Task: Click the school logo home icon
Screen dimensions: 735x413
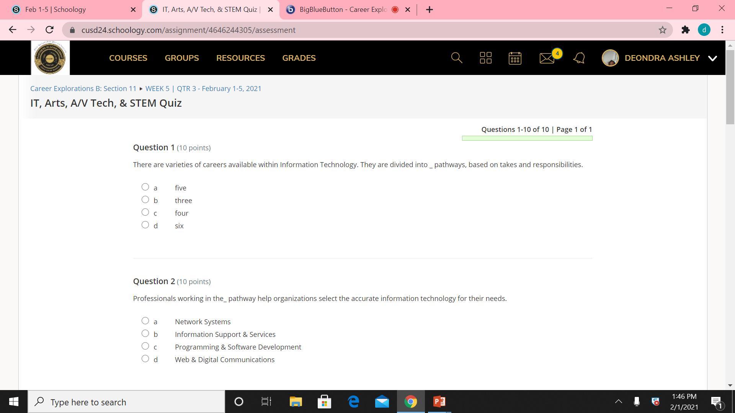Action: pos(50,58)
